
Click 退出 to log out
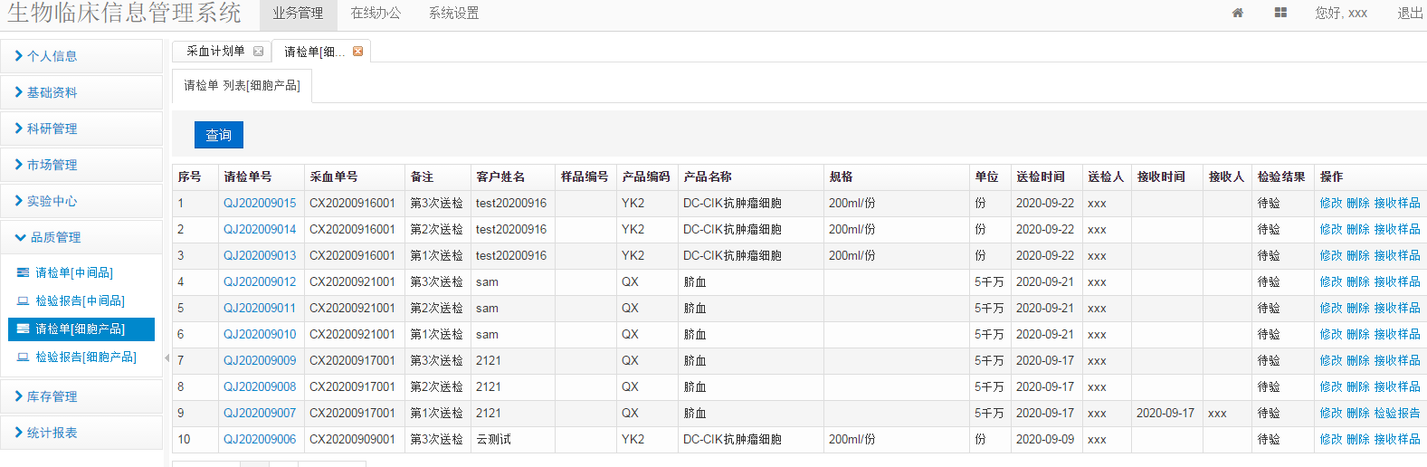tap(1410, 14)
